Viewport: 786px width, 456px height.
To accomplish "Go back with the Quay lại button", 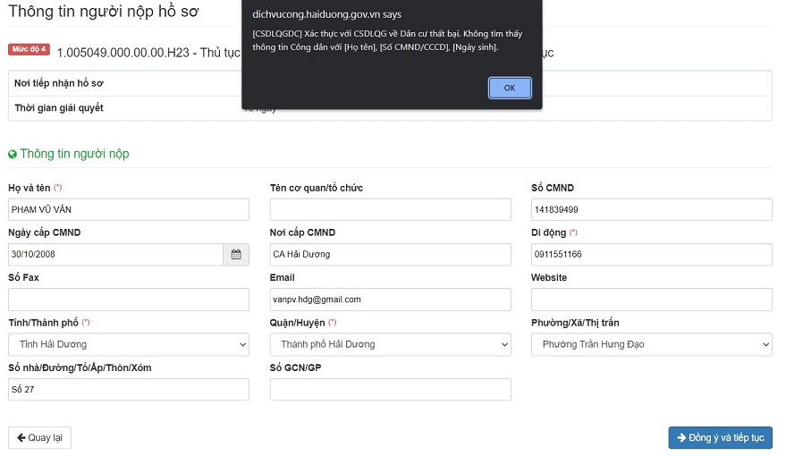I will [39, 437].
